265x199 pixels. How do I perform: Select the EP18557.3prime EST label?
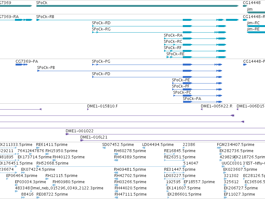coord(199,182)
